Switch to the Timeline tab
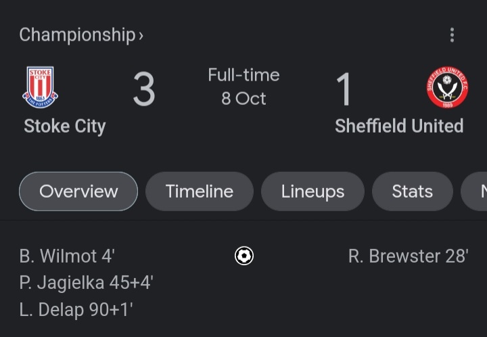 coord(200,192)
